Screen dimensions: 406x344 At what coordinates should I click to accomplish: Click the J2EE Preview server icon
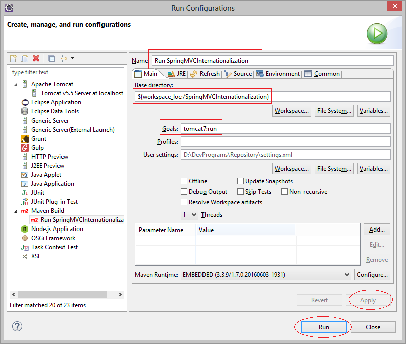coord(25,166)
